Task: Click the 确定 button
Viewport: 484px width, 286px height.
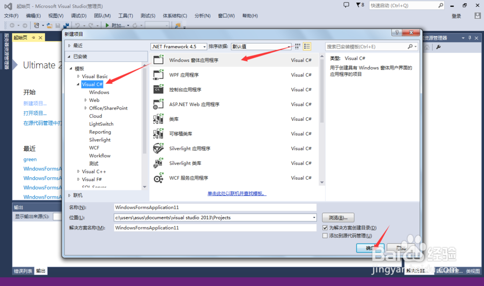Action: point(370,248)
